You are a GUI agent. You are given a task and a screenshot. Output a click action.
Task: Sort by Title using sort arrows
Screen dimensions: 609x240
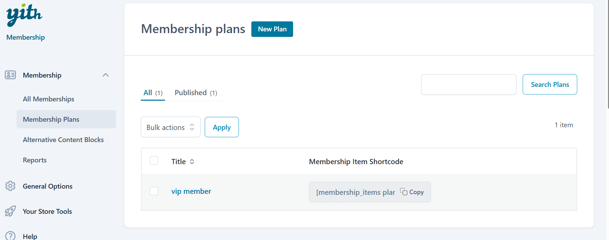[x=192, y=161]
